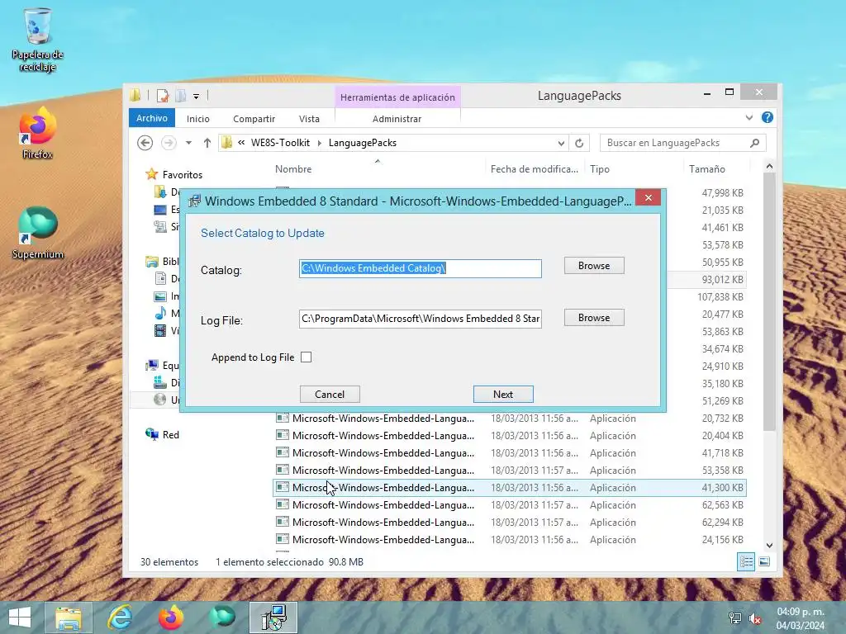Viewport: 846px width, 634px height.
Task: Open the Inicio ribbon tab
Action: (x=198, y=119)
